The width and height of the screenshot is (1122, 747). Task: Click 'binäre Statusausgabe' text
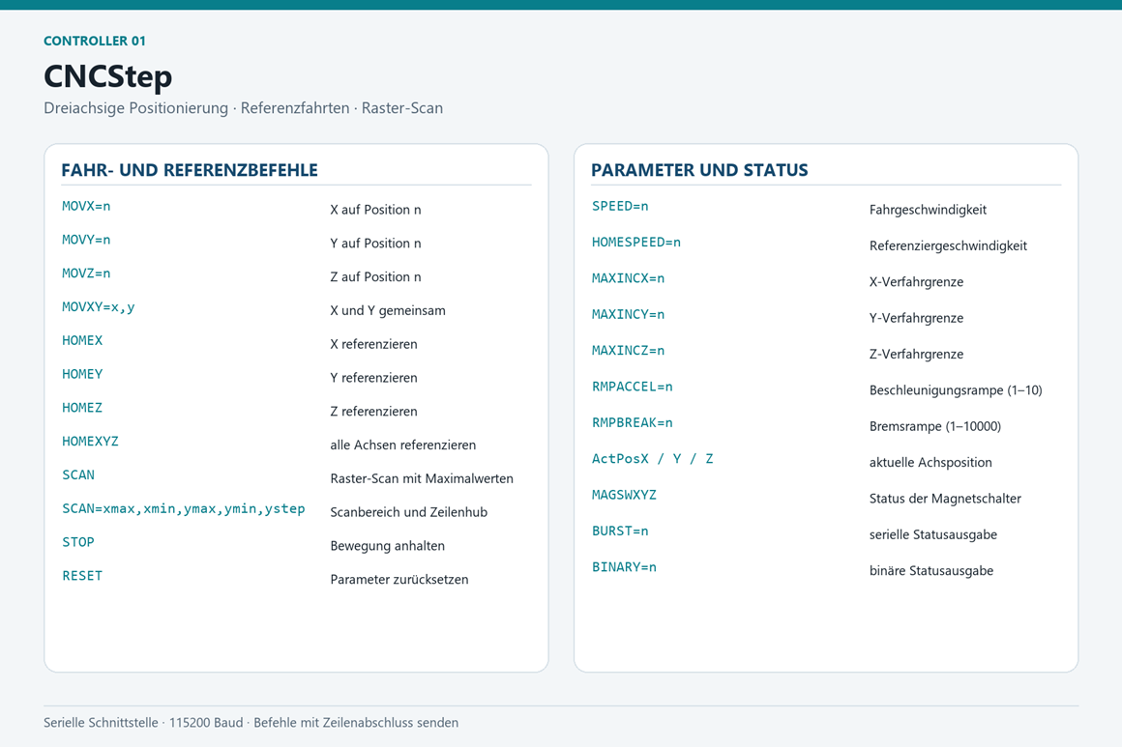click(x=930, y=570)
